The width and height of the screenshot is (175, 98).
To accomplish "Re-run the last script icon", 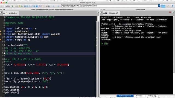I will [22, 6].
